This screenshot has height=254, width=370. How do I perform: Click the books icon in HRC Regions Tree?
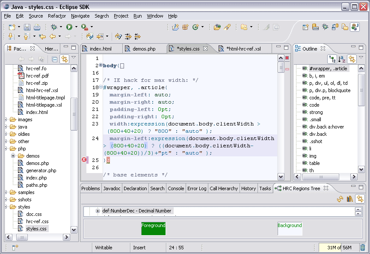coord(350,199)
